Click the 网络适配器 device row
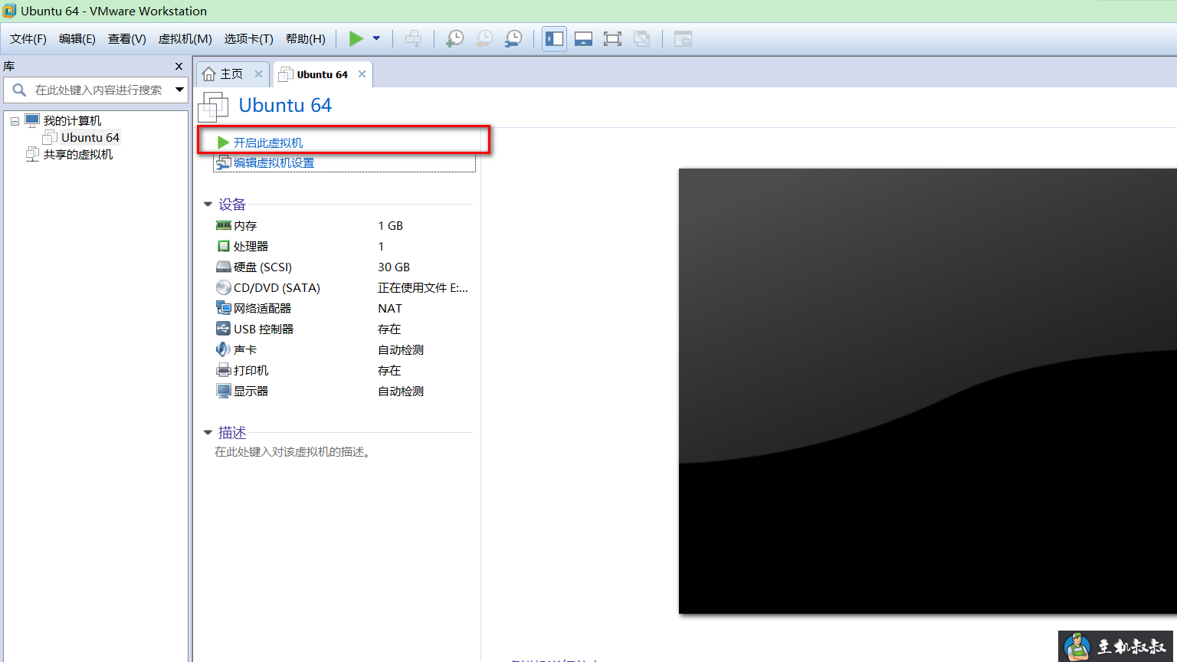Screen dimensions: 1177x662 [x=343, y=308]
